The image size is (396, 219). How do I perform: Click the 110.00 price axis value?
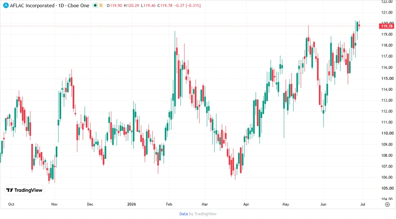click(x=387, y=133)
